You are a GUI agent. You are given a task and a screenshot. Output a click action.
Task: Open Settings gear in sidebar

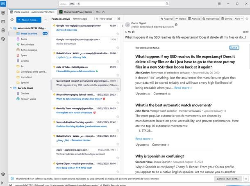(x=3, y=174)
